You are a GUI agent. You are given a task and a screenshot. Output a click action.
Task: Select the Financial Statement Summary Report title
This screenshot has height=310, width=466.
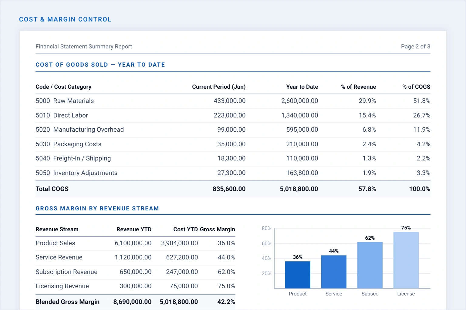84,47
